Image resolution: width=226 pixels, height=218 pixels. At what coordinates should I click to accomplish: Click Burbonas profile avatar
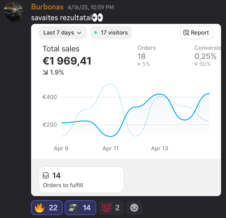click(x=13, y=12)
